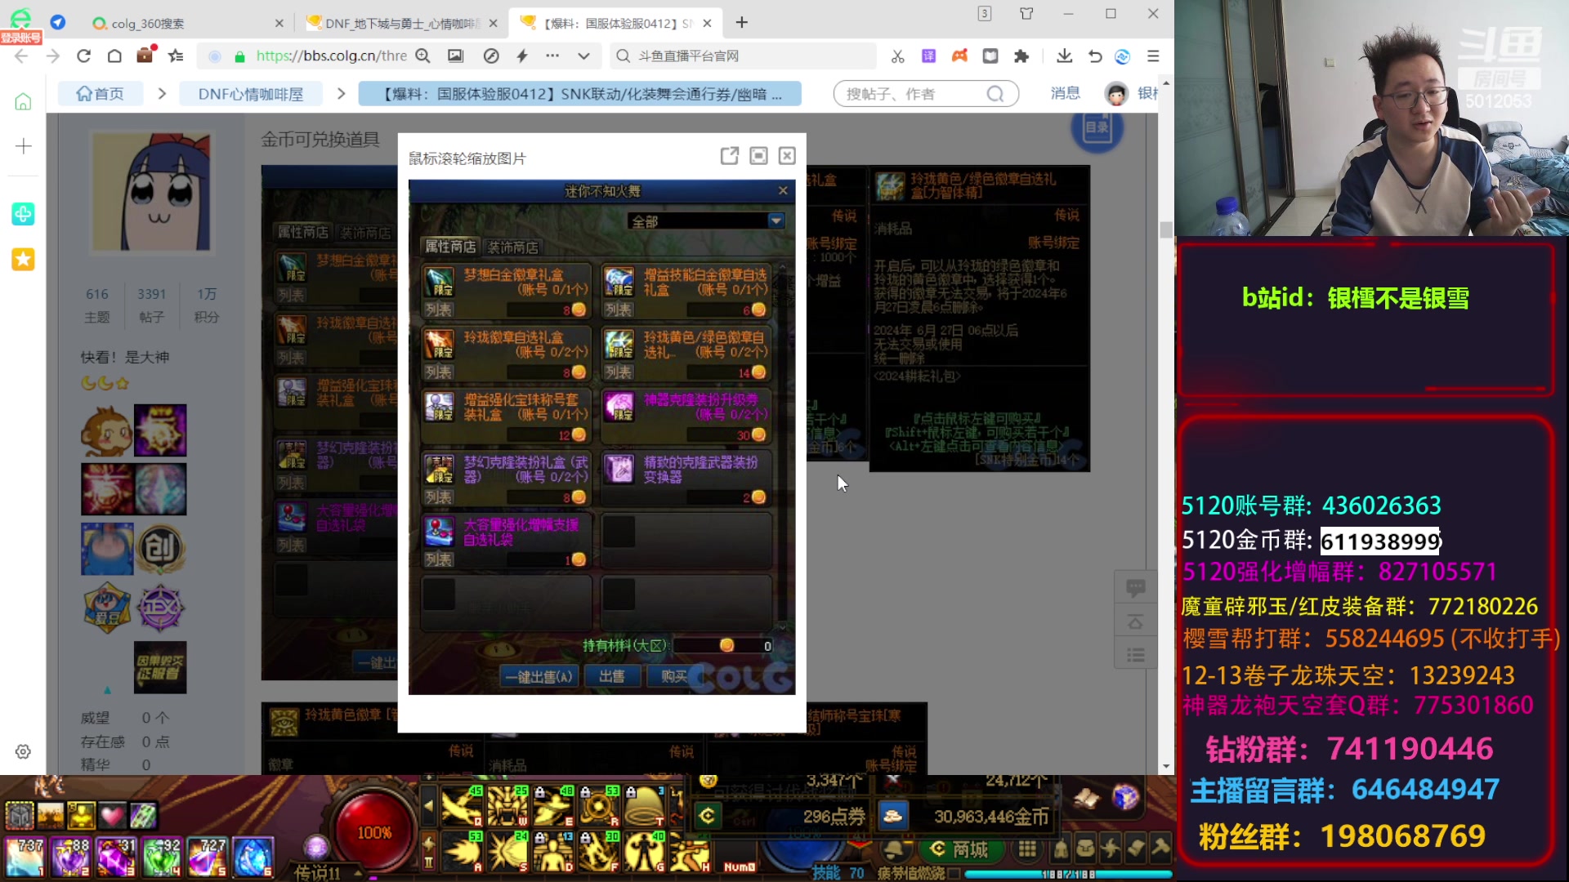Toggle original size in the image viewer
The width and height of the screenshot is (1569, 882).
point(758,156)
